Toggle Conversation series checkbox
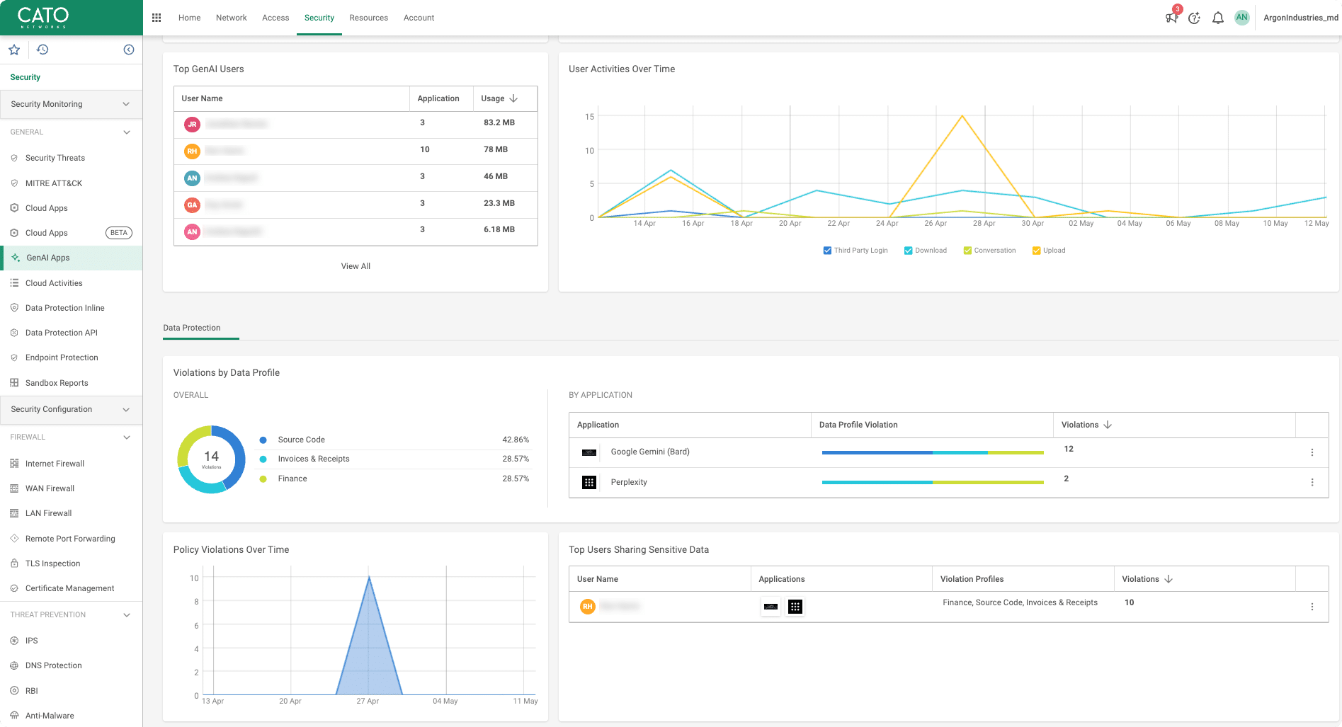This screenshot has height=727, width=1342. point(967,251)
